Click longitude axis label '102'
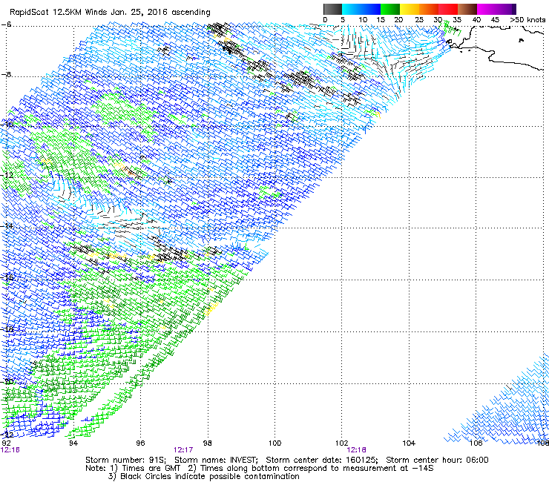This screenshot has width=549, height=482. (342, 443)
